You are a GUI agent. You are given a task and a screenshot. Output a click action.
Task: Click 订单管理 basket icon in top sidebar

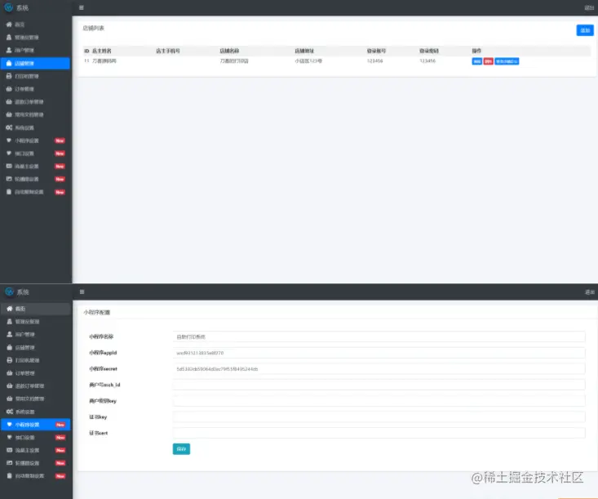point(9,89)
